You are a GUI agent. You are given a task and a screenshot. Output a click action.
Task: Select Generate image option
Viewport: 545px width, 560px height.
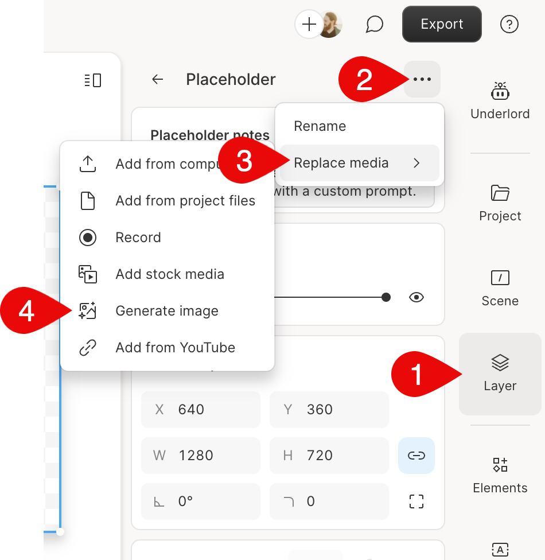[167, 311]
